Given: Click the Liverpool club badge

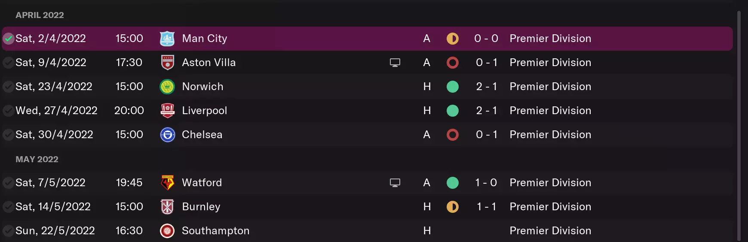Looking at the screenshot, I should coord(167,111).
